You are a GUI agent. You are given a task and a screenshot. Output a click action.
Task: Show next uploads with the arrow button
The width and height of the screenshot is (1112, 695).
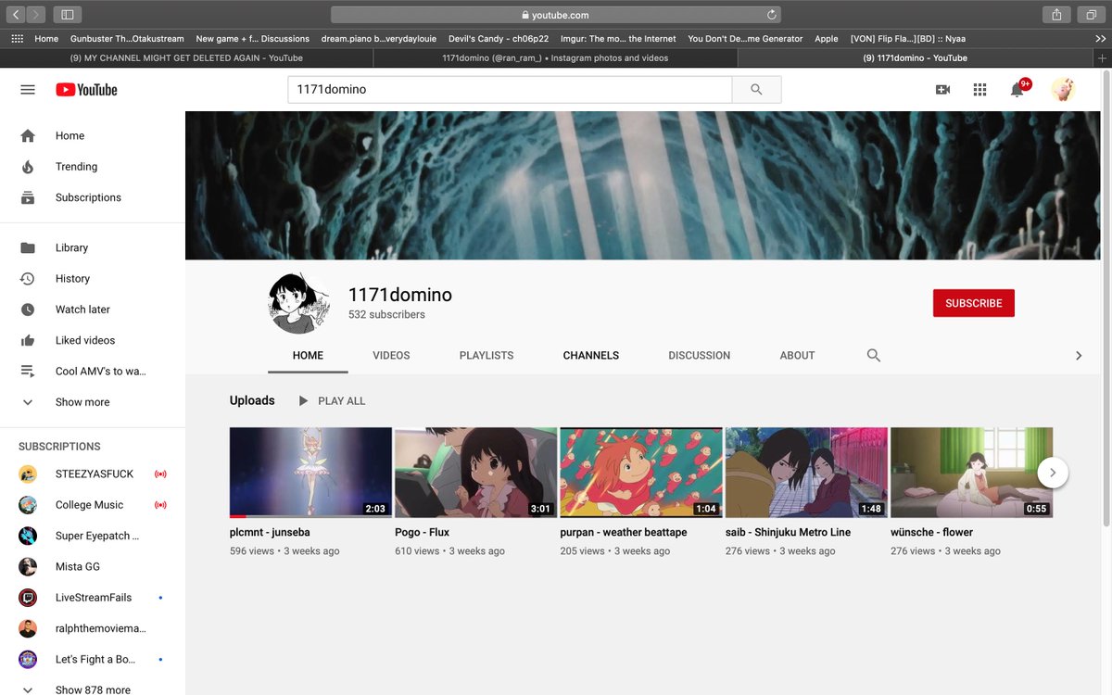coord(1053,473)
